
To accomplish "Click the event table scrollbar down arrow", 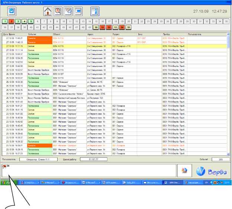I will [x=228, y=154].
